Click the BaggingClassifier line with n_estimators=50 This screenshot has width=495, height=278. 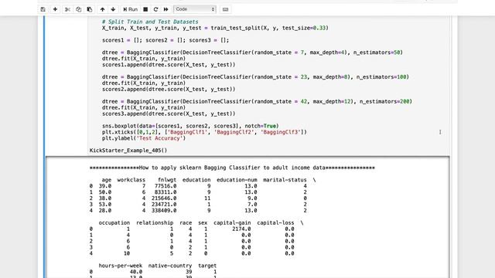coord(252,53)
